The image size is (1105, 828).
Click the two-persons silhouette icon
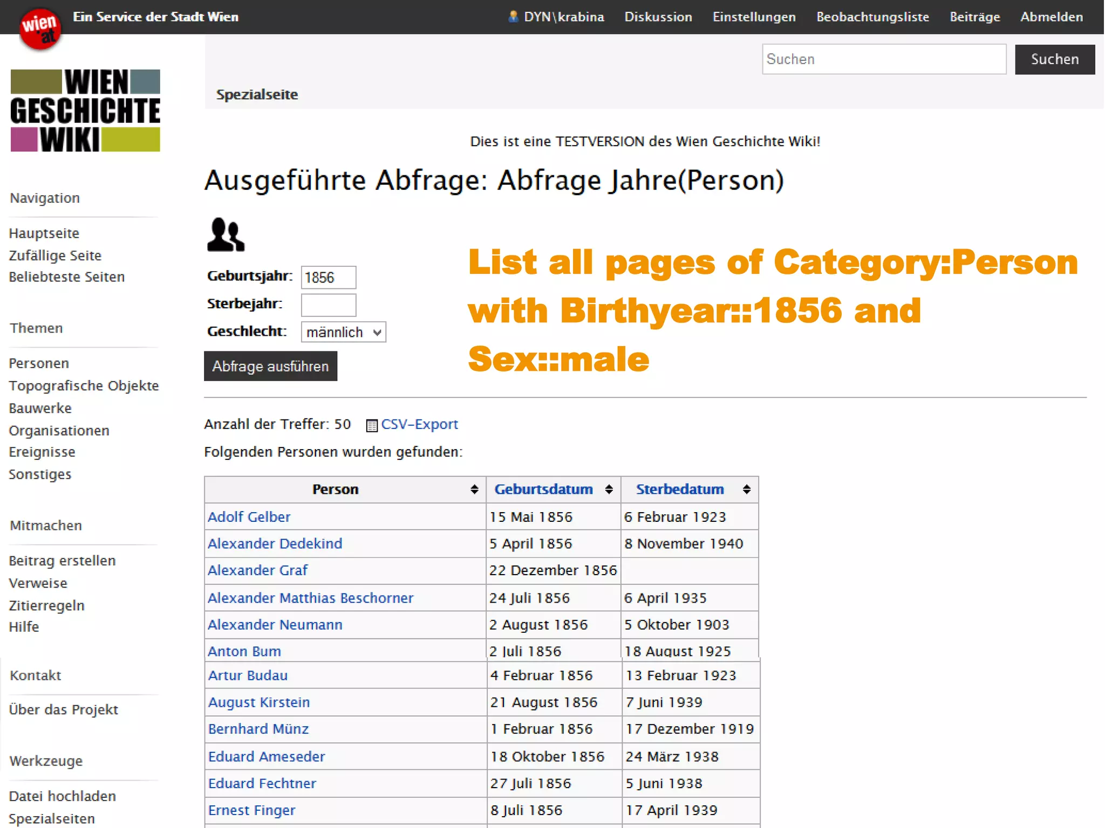point(226,234)
